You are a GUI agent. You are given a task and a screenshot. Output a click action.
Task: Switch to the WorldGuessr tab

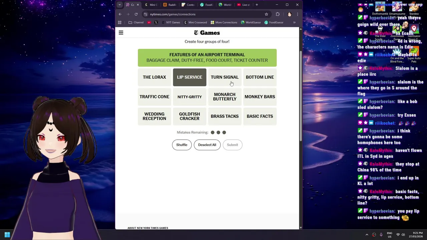[225, 5]
